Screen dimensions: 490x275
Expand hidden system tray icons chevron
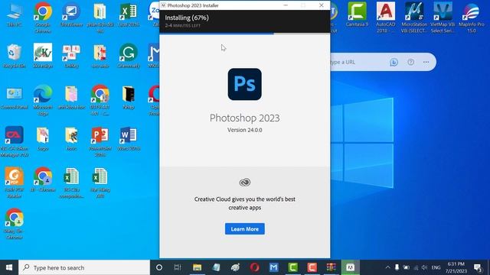(x=388, y=267)
